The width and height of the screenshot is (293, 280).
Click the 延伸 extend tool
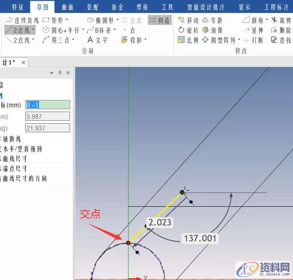pos(253,30)
